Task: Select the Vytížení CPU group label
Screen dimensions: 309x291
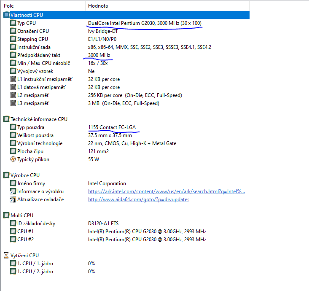Action: tap(24, 256)
